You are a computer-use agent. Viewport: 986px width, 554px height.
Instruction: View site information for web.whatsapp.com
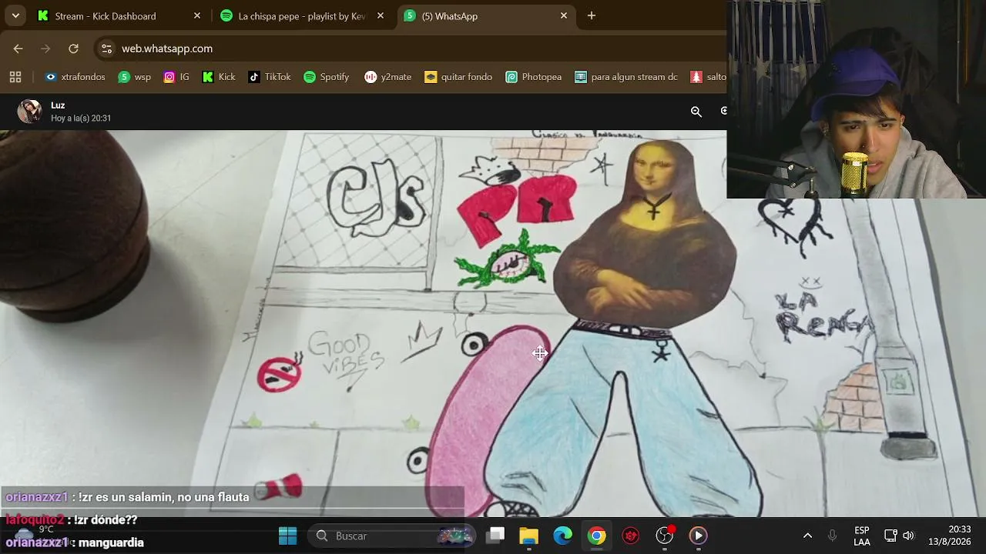click(106, 48)
